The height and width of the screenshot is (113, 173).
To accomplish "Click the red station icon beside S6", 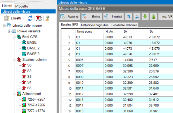I will point(24,65).
